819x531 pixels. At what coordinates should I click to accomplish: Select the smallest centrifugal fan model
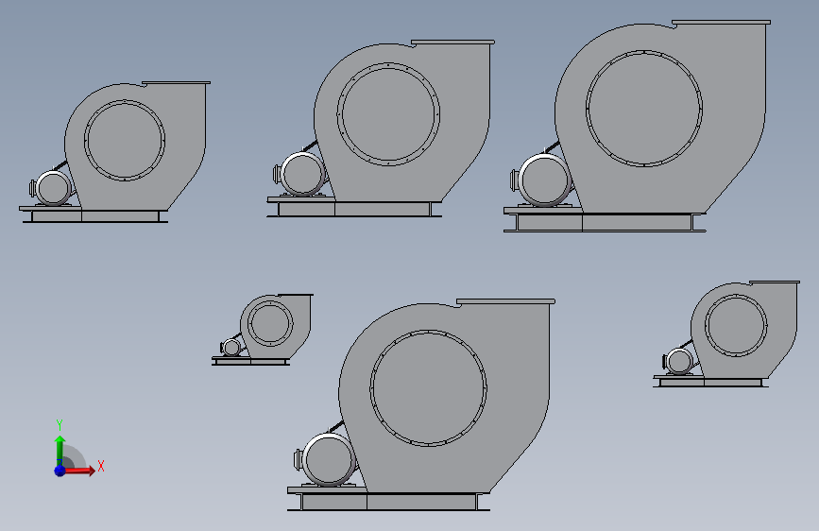pyautogui.click(x=263, y=329)
